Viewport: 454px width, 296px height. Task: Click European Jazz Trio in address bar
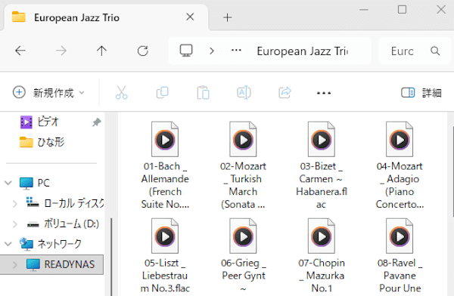pos(303,51)
